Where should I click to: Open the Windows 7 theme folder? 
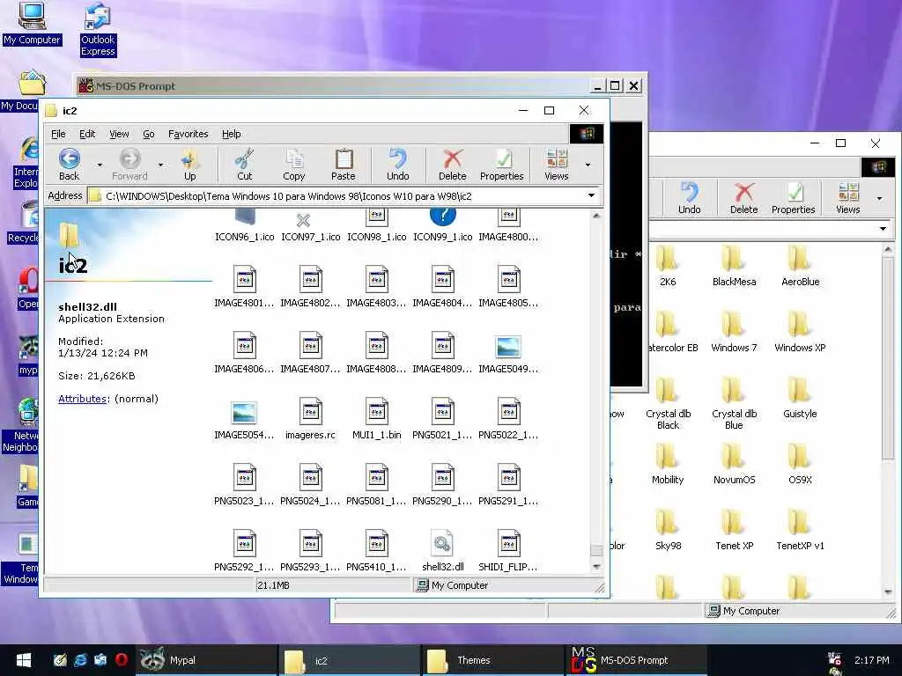(734, 324)
